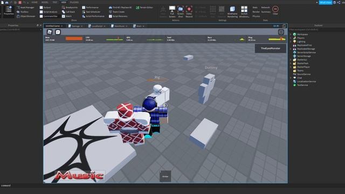Open Team Create panel

[x=116, y=12]
